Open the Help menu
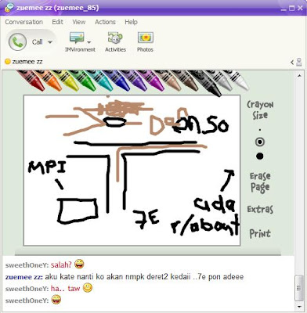 (x=131, y=22)
